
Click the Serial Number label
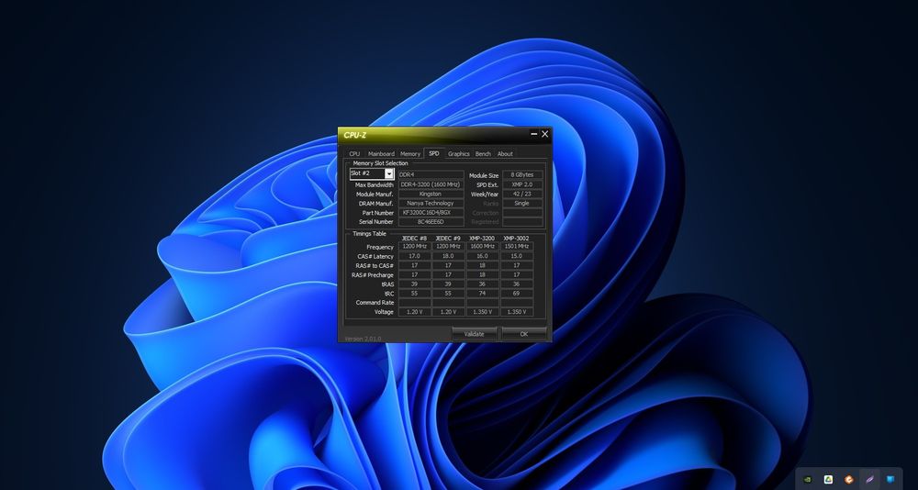point(375,222)
